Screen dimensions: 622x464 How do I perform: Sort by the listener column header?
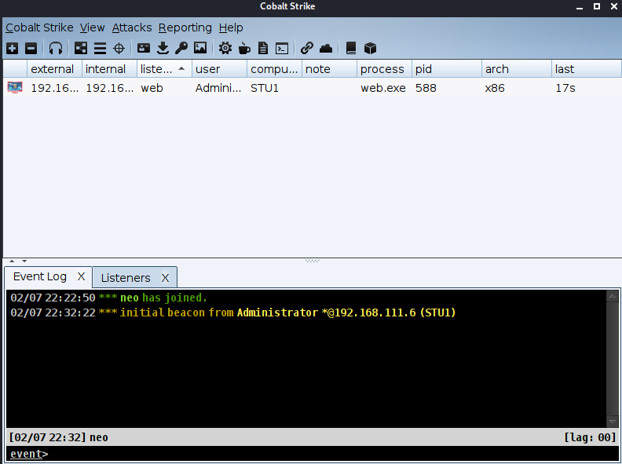pyautogui.click(x=164, y=69)
